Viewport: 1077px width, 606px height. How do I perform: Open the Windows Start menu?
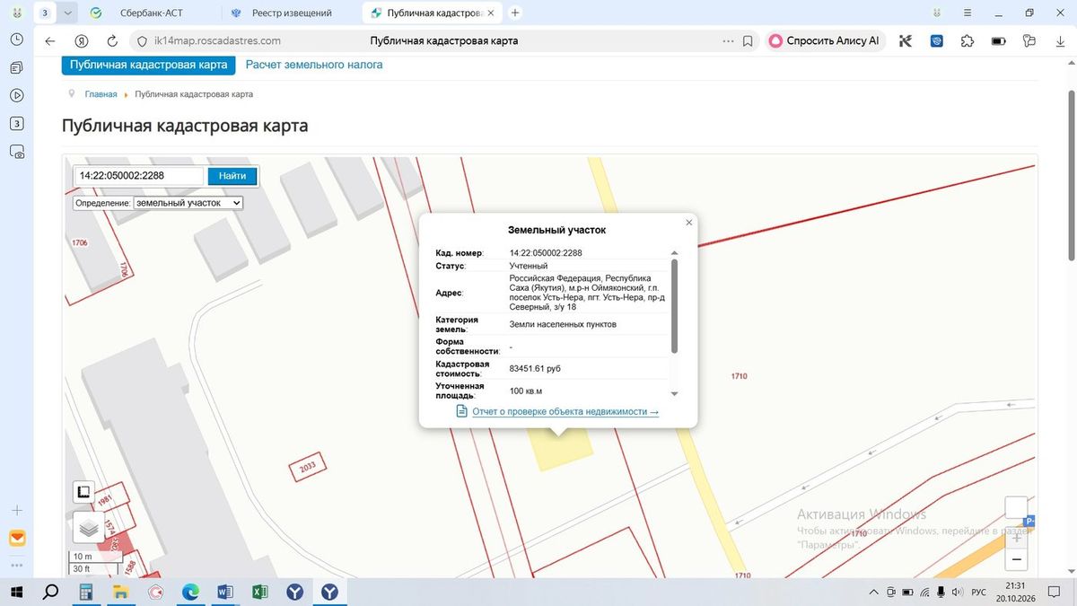point(17,592)
